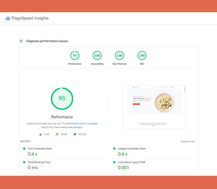The image size is (217, 189).
Task: Select the SEO score gauge
Action: tap(142, 56)
